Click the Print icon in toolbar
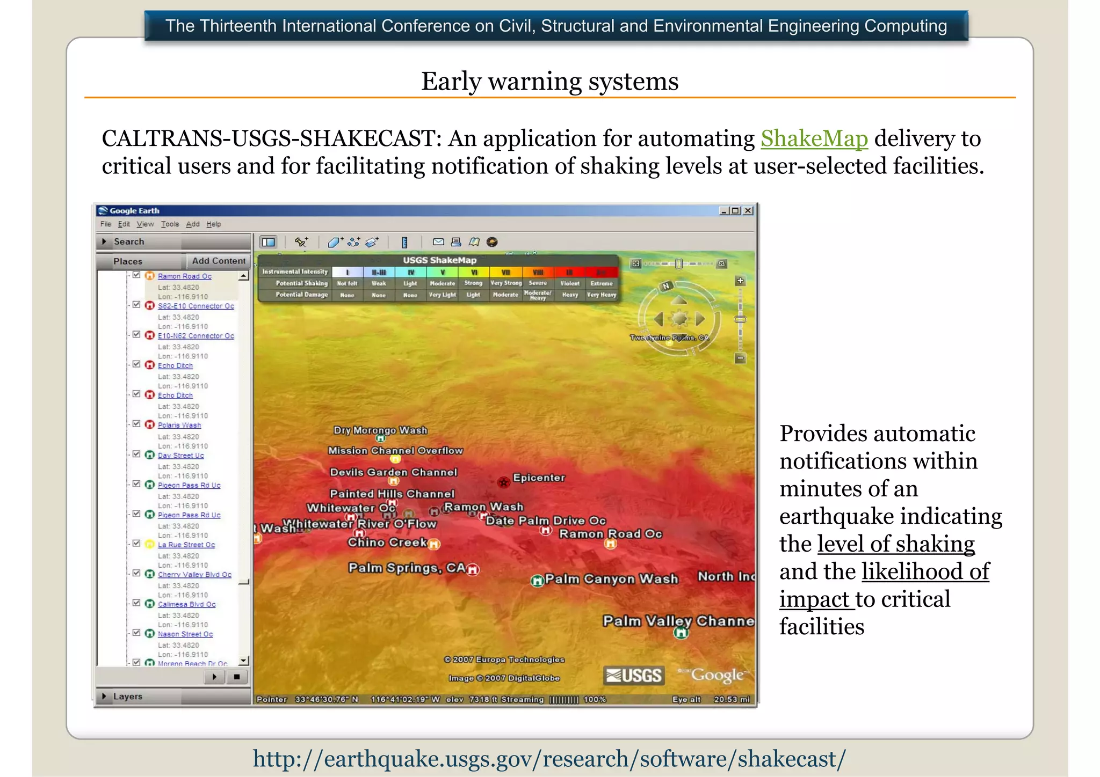Image resolution: width=1100 pixels, height=777 pixels. (456, 241)
